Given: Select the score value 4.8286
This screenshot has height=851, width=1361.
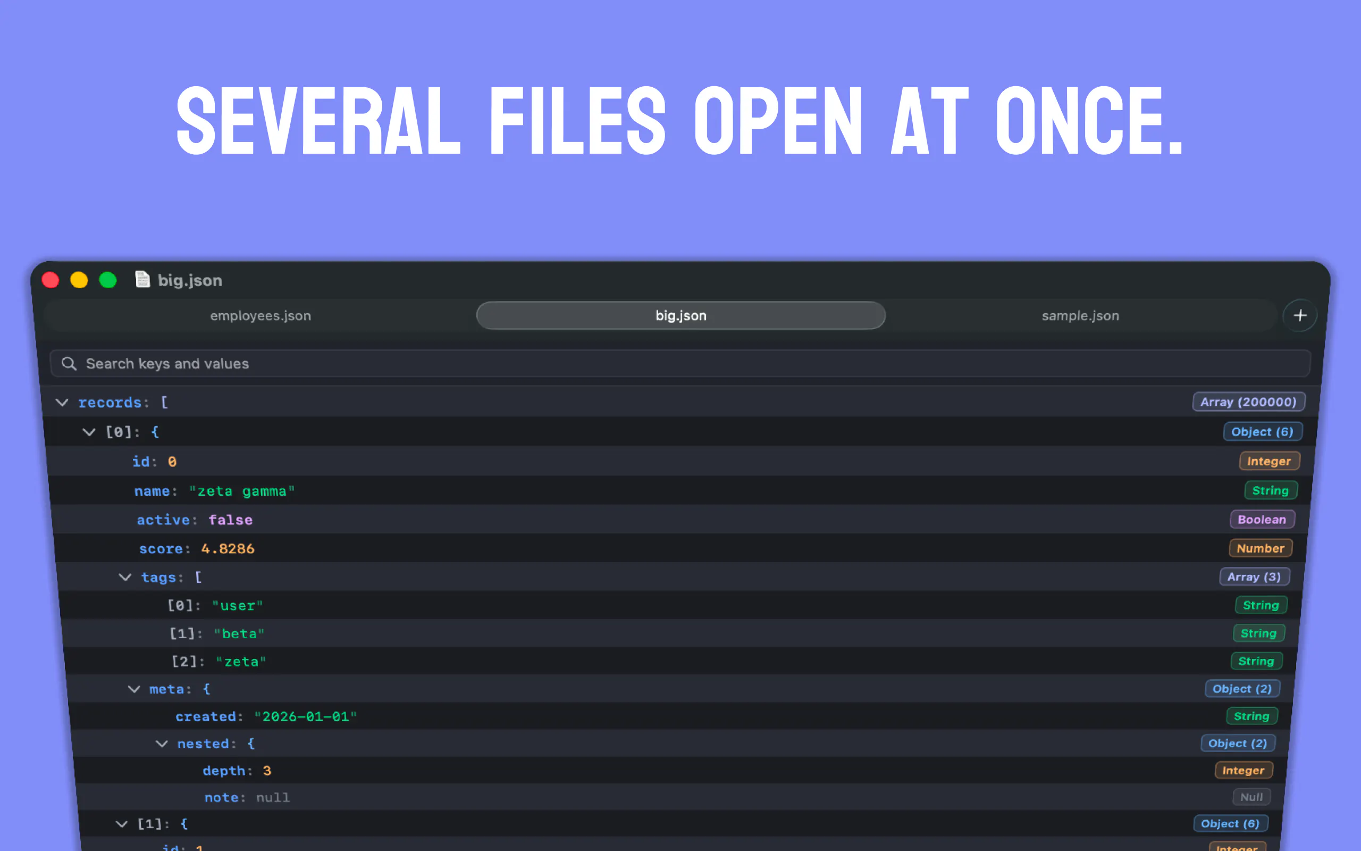Looking at the screenshot, I should point(228,549).
